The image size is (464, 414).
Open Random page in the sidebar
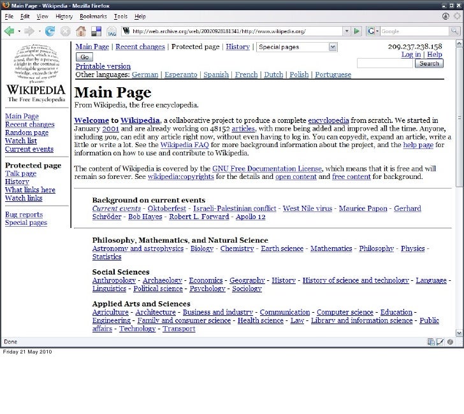(27, 132)
